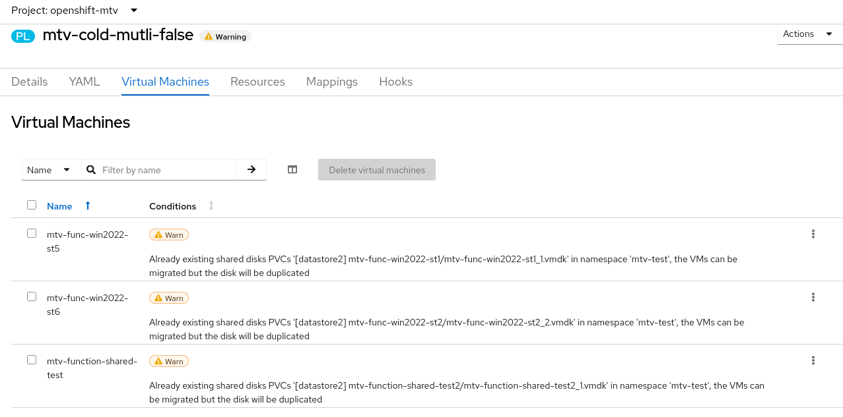Click the Delete virtual machines button
The width and height of the screenshot is (843, 417).
tap(377, 170)
